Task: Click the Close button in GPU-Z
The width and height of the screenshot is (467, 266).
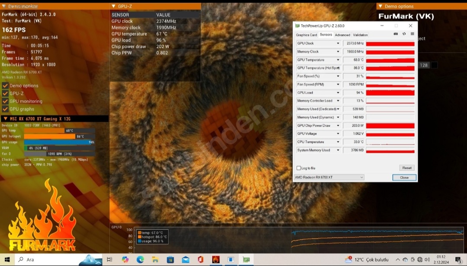Action: [x=404, y=177]
